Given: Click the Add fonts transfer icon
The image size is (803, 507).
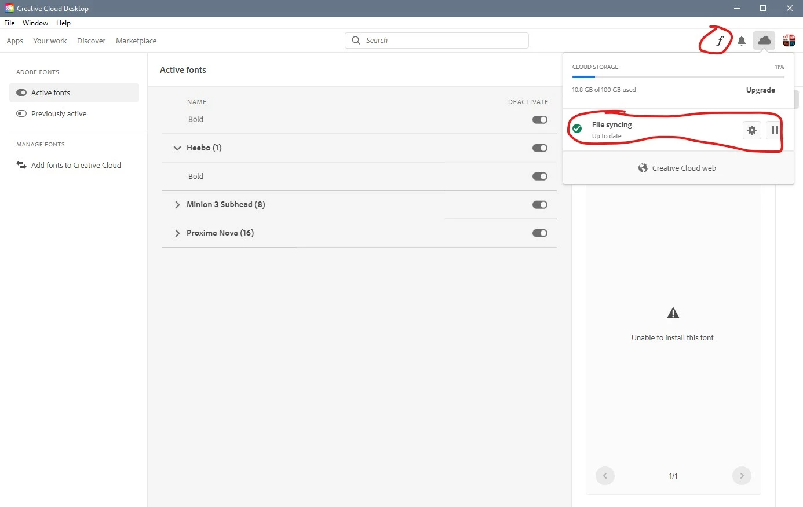Looking at the screenshot, I should [x=21, y=165].
